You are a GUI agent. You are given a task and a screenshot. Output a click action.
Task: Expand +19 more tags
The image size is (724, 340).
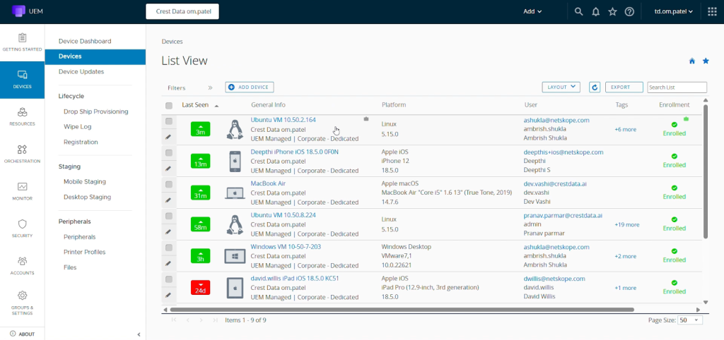click(x=626, y=225)
